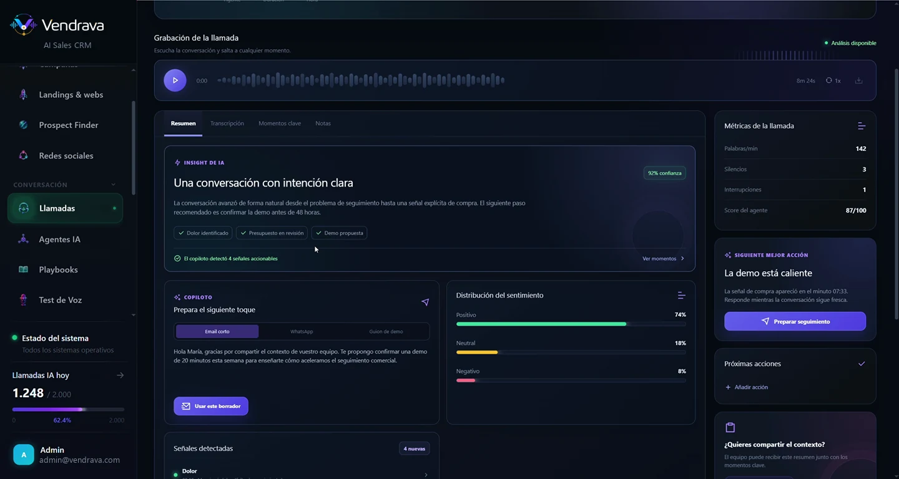
Task: Click the Silencios metric row
Action: point(795,169)
